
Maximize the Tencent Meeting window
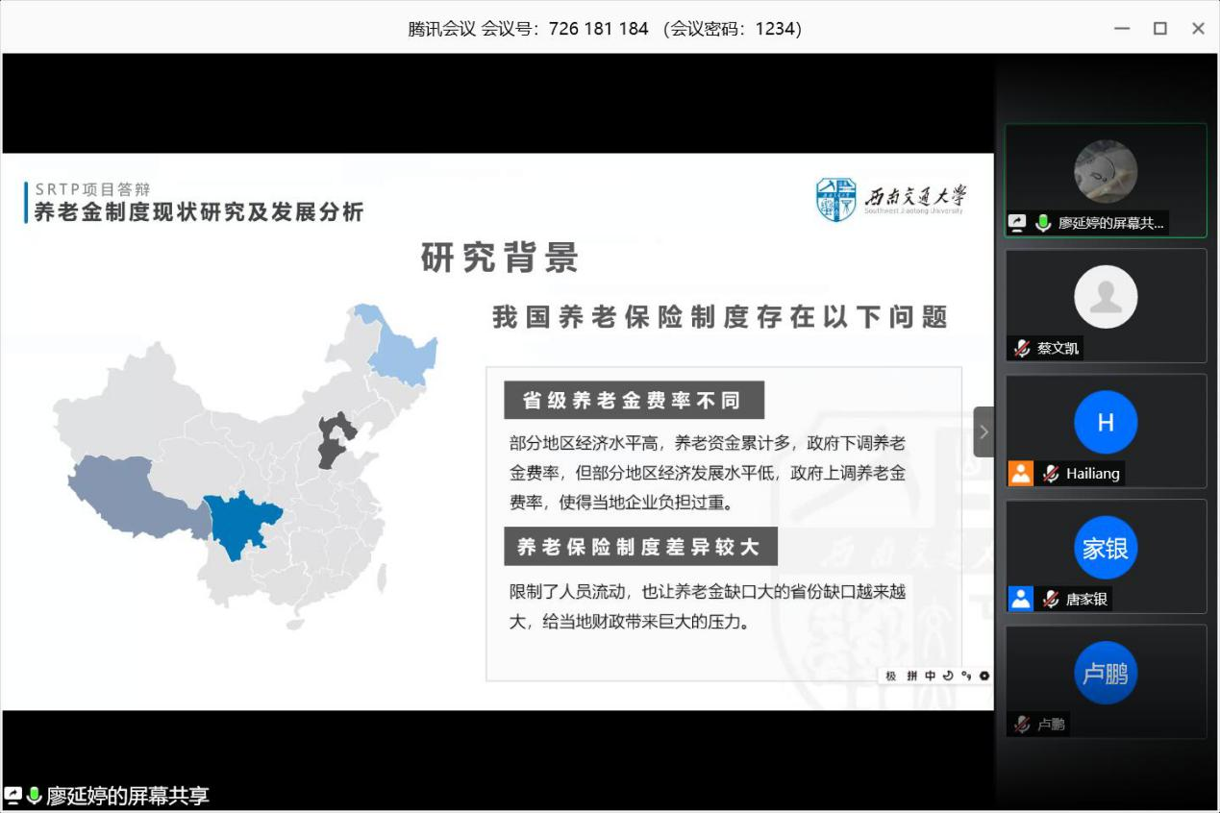pos(1160,29)
